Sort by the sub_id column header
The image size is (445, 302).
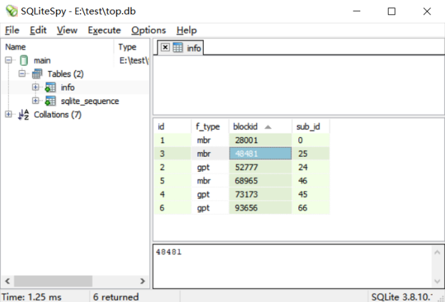coord(311,127)
